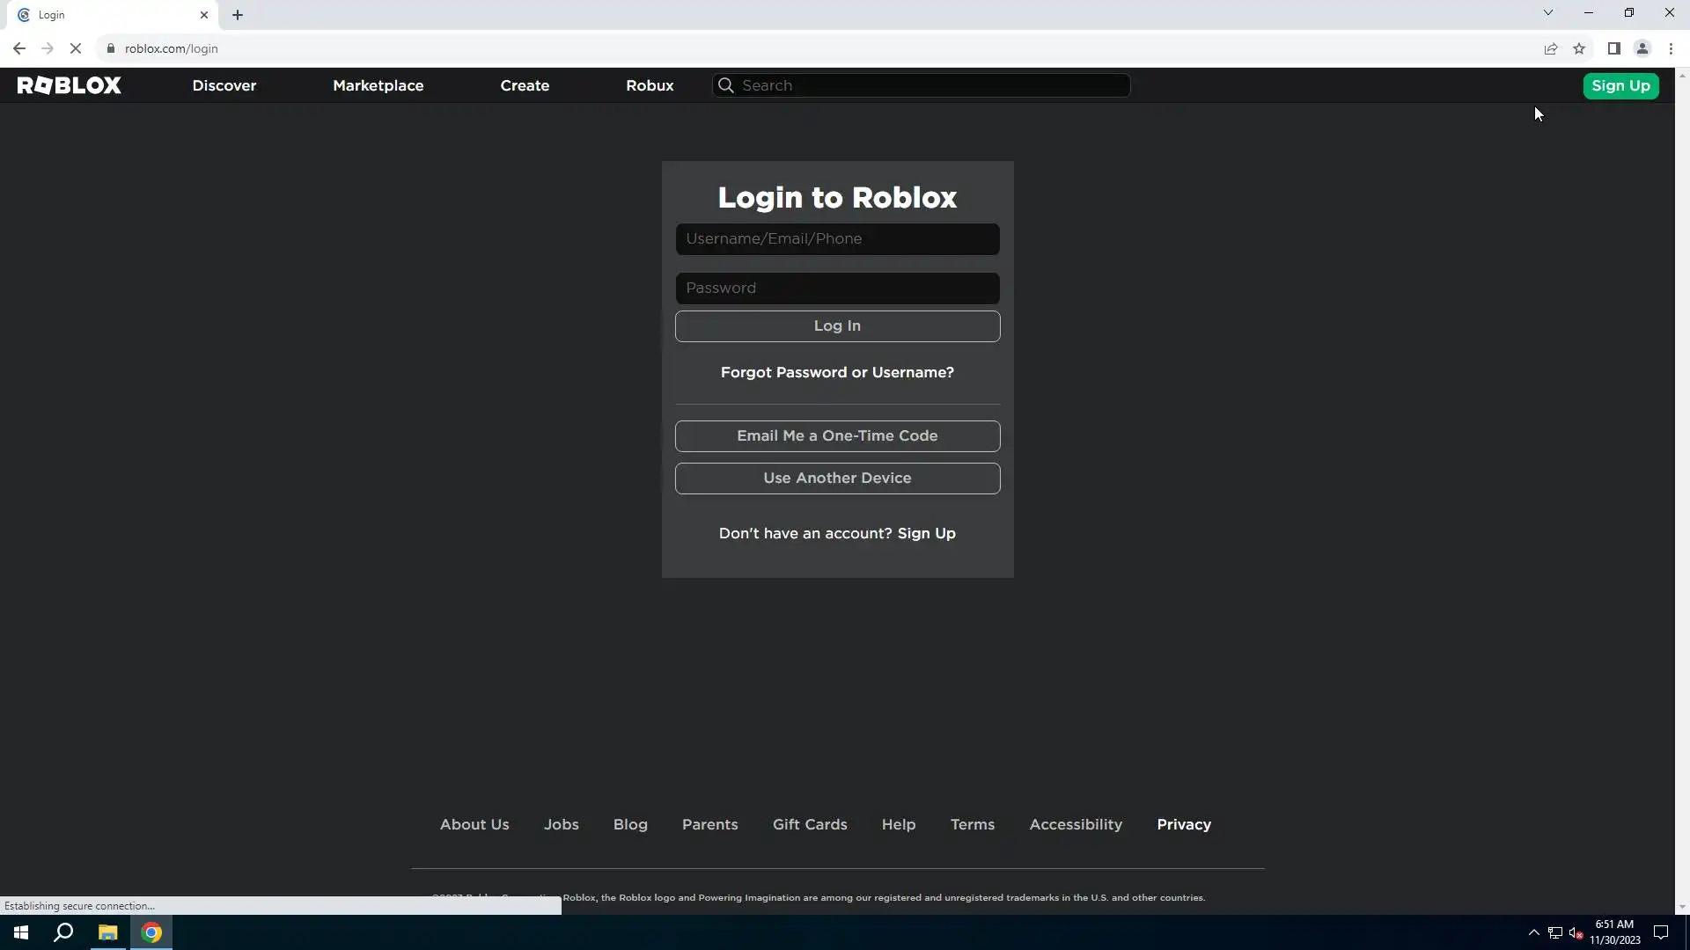This screenshot has height=950, width=1690.
Task: Open the Marketplace nav item
Action: [378, 85]
